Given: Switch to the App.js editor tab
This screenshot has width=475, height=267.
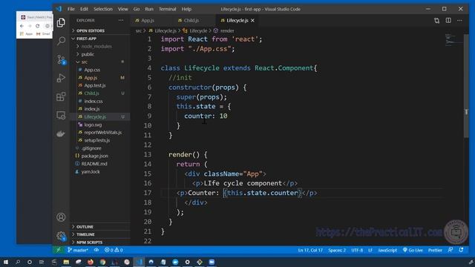Looking at the screenshot, I should pos(148,20).
